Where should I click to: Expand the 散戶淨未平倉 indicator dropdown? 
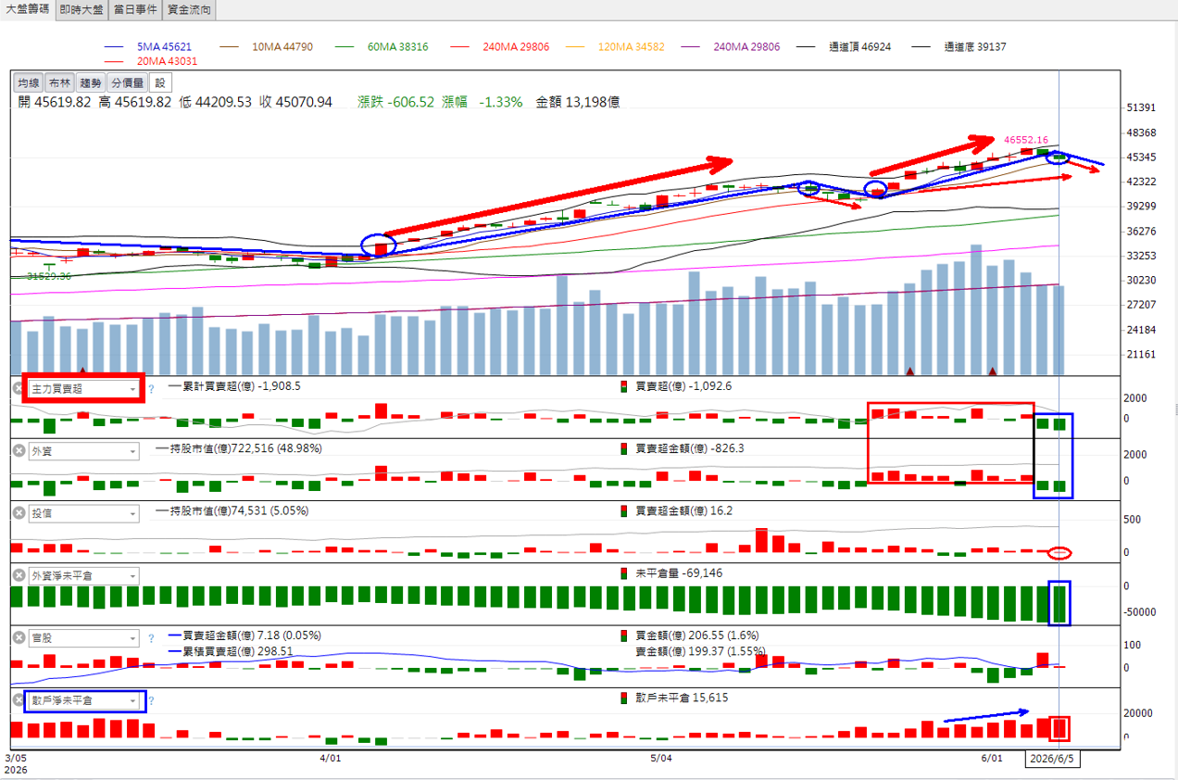[x=84, y=701]
